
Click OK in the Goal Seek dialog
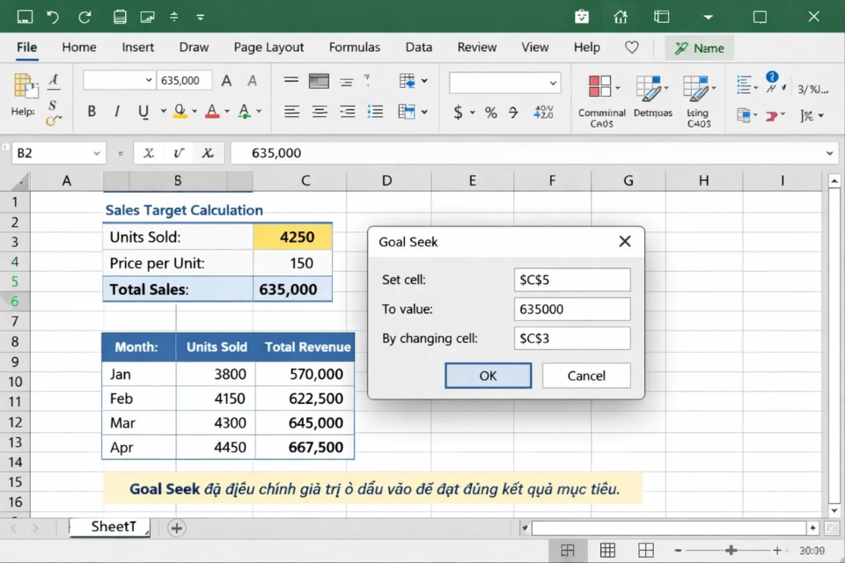click(488, 376)
